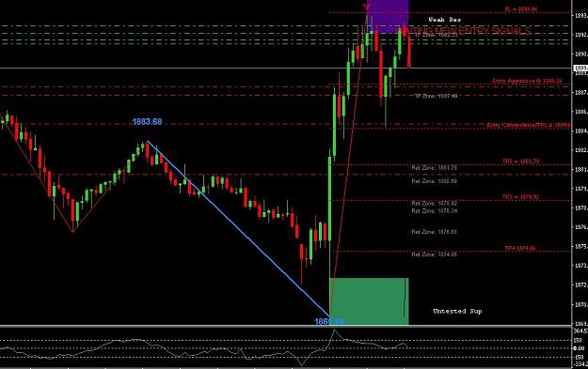
Task: Select the 'Weak Res' zone label
Action: pos(444,20)
